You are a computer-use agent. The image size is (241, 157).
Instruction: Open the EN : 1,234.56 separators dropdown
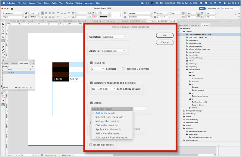click(x=103, y=89)
